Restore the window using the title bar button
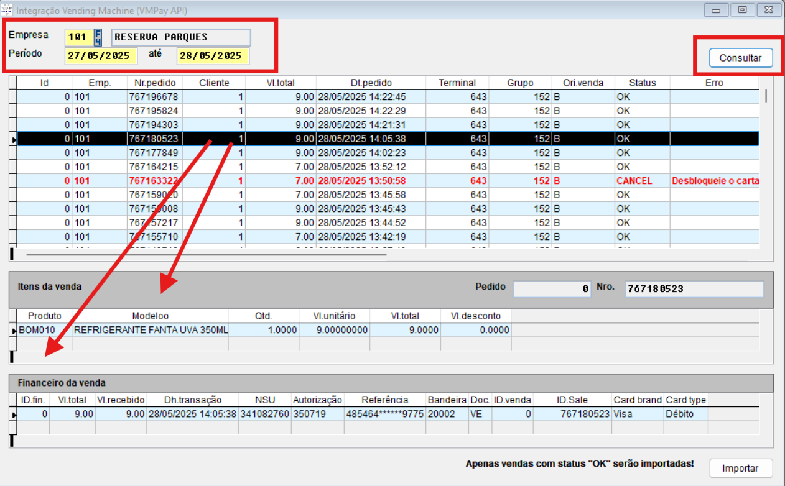Screen dimensions: 785x486 coord(741,11)
